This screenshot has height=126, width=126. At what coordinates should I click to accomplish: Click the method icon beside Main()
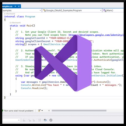click(105, 10)
